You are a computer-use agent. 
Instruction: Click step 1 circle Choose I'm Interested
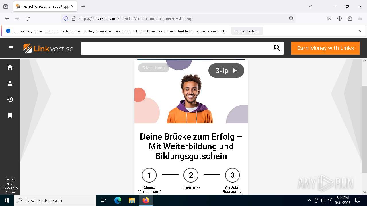149,175
